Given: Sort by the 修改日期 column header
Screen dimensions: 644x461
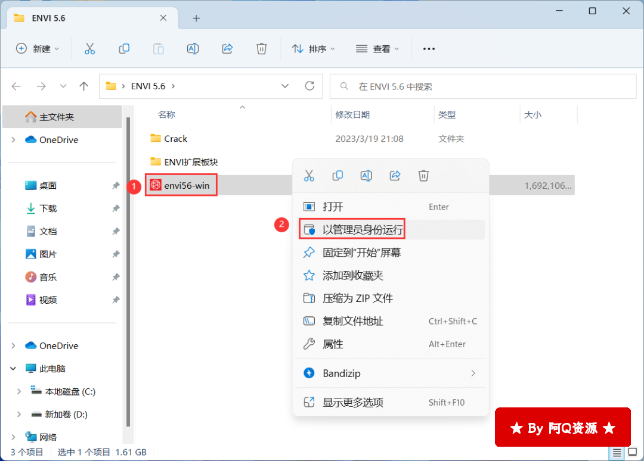Looking at the screenshot, I should (352, 115).
